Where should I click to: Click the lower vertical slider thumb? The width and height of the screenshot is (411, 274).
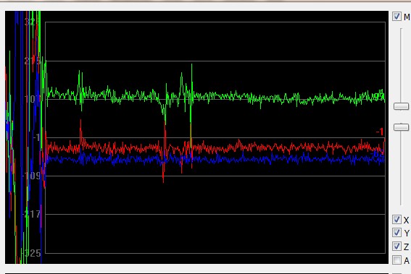pyautogui.click(x=402, y=127)
